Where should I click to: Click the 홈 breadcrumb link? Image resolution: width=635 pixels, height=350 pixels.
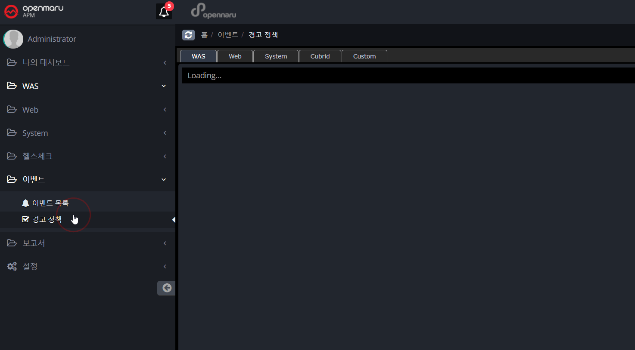click(x=204, y=35)
